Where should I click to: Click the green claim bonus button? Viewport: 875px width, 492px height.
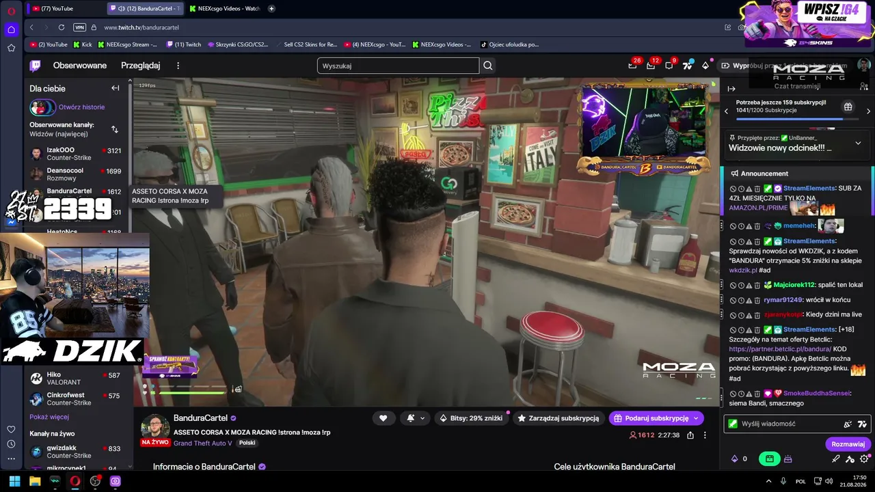pos(770,459)
